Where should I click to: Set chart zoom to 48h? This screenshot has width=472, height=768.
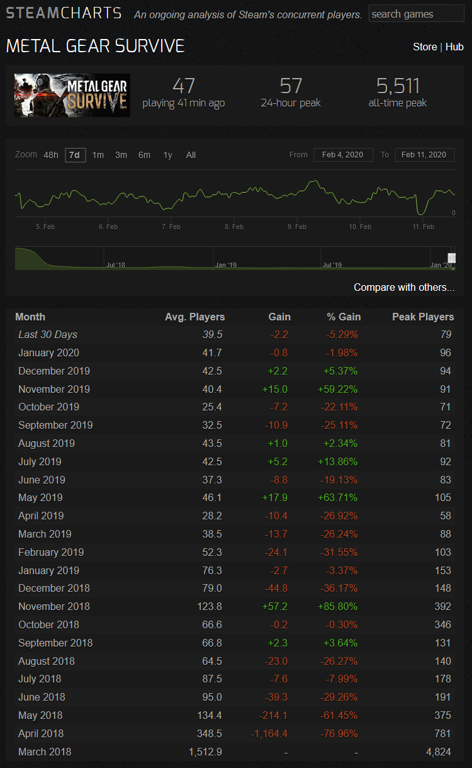(x=51, y=155)
